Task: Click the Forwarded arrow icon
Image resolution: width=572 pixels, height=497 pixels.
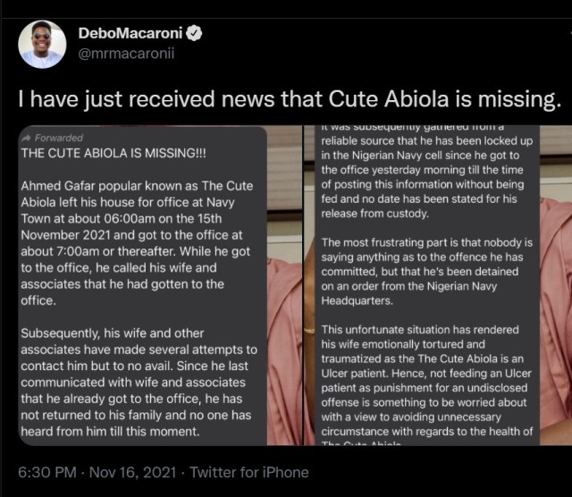Action: 25,138
